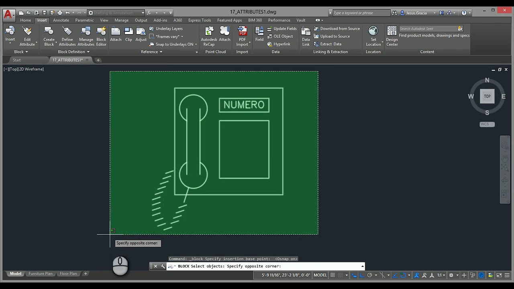Click Extract Data tool
Screen dimensions: 514x289
tap(327, 44)
